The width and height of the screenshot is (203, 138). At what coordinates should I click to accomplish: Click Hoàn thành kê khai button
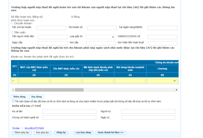pyautogui.click(x=110, y=133)
